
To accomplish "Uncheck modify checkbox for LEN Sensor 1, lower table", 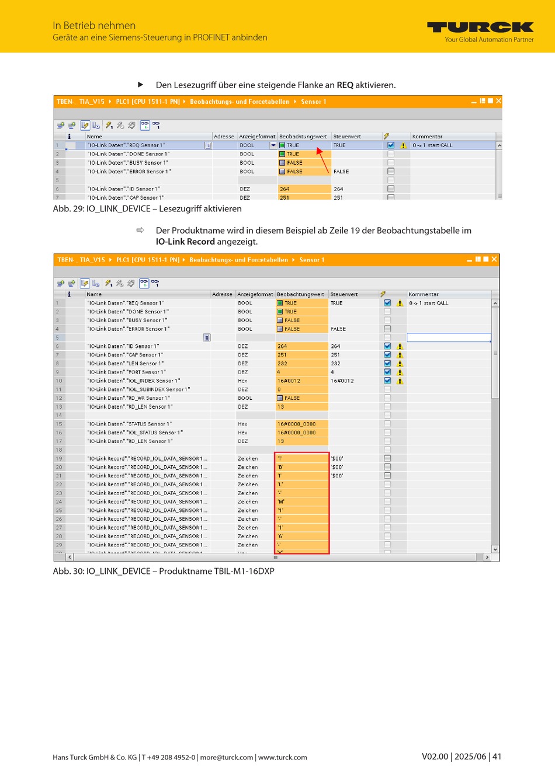I will coord(387,363).
